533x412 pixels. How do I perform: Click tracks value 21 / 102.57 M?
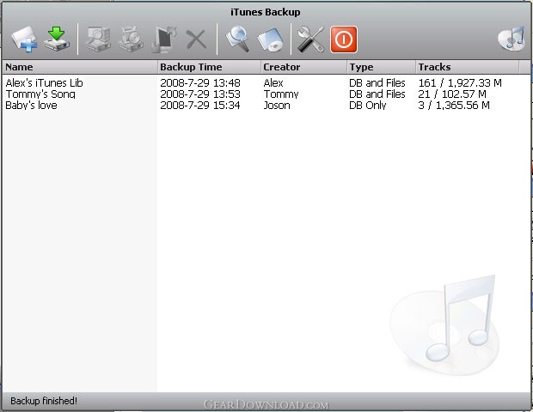pyautogui.click(x=452, y=94)
